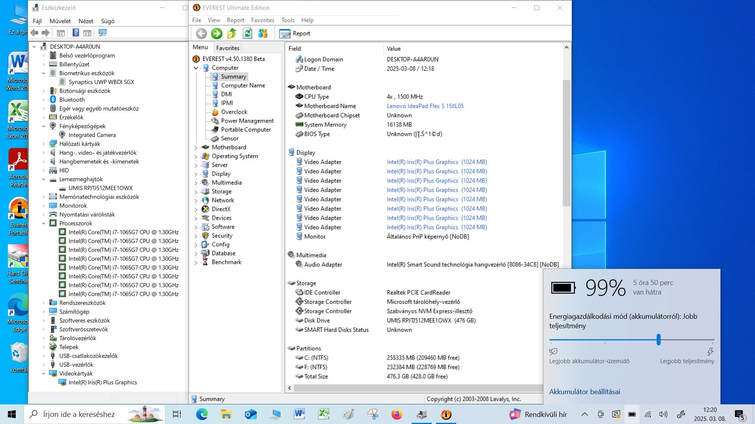The width and height of the screenshot is (755, 424).
Task: Expand the Bluetooth category in device manager
Action: coord(44,100)
